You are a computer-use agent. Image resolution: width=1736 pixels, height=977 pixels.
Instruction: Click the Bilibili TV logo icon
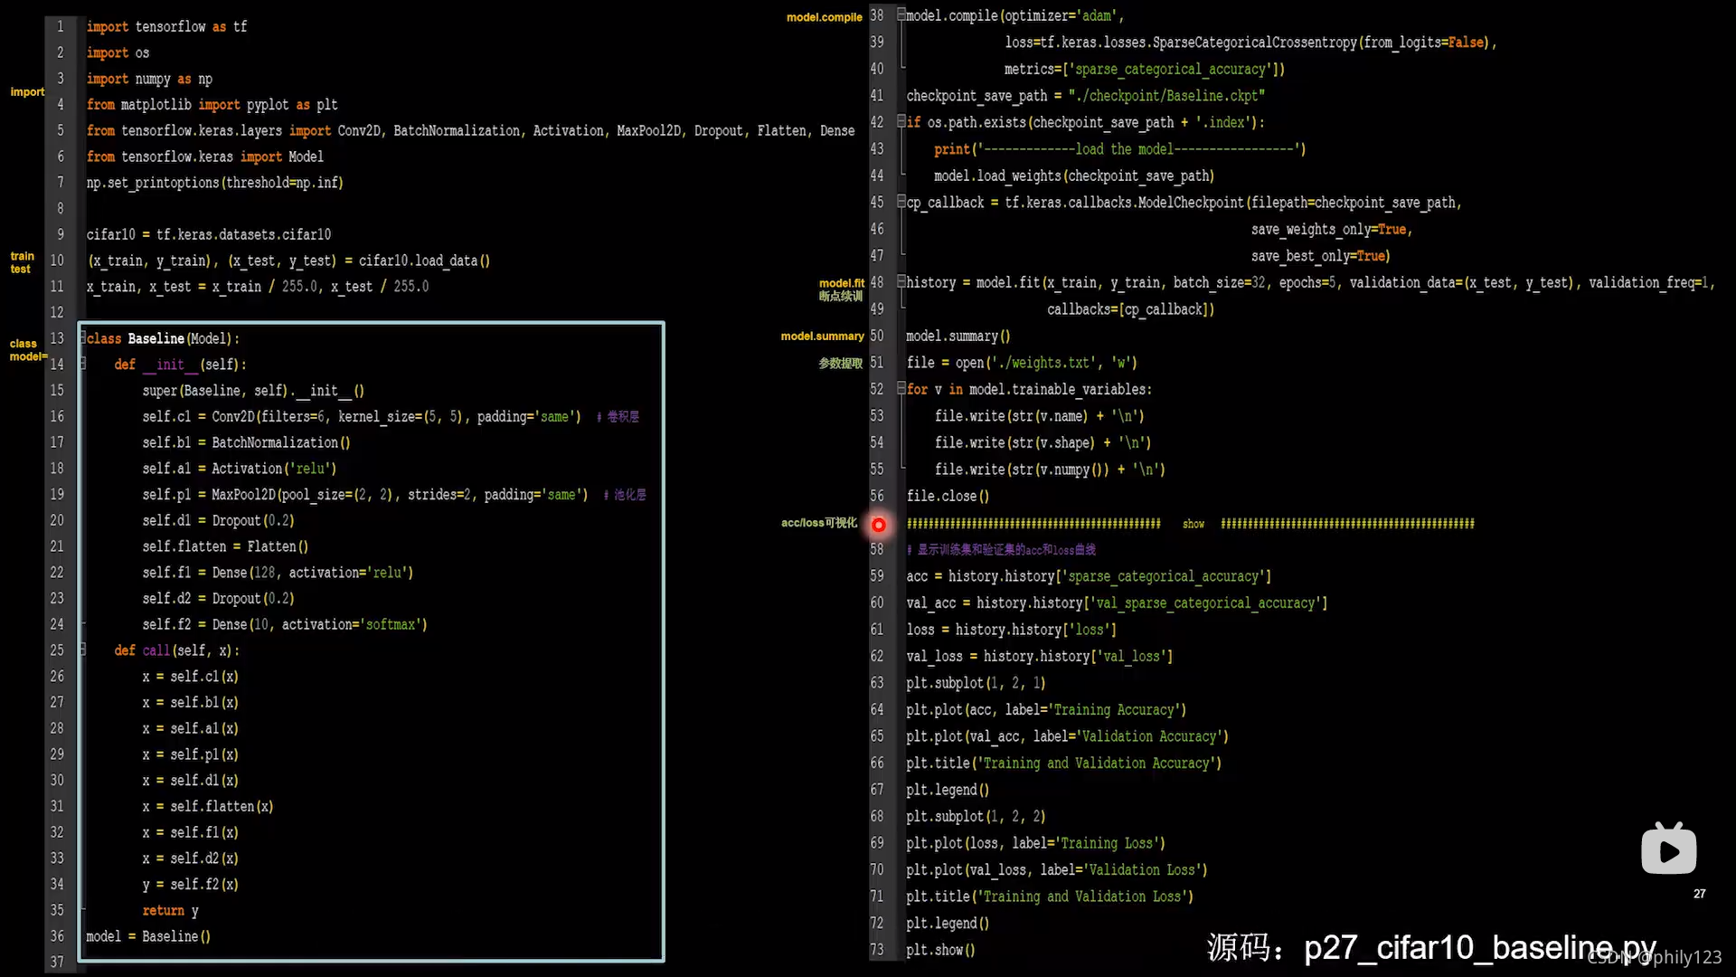coord(1668,849)
